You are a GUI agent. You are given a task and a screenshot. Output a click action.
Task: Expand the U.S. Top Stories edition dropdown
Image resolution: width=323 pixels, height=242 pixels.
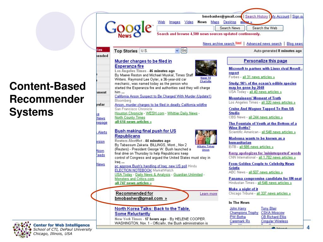160,51
